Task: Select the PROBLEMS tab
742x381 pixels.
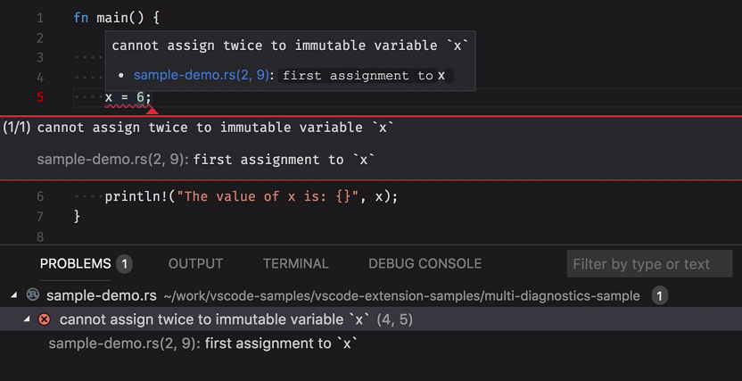Action: 76,264
